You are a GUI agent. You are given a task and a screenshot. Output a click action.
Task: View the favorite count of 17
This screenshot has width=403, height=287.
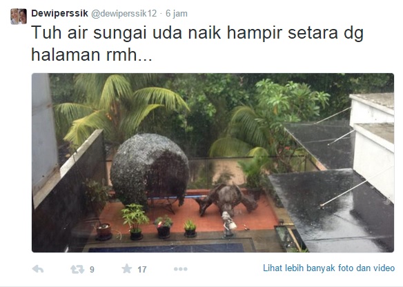pyautogui.click(x=142, y=270)
